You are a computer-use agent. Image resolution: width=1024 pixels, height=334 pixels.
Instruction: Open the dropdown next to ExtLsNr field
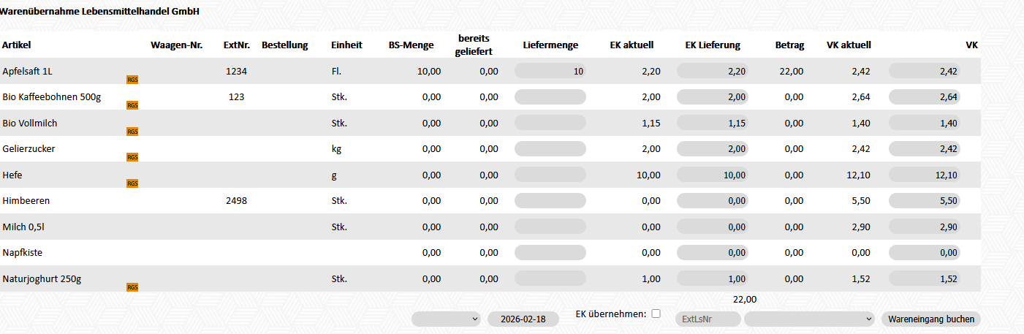pyautogui.click(x=809, y=319)
